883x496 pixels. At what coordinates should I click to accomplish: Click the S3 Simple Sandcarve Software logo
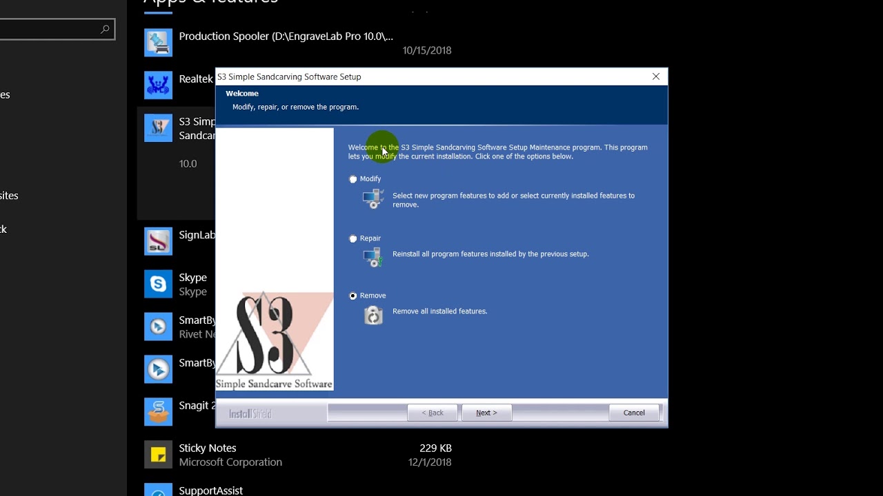point(275,341)
